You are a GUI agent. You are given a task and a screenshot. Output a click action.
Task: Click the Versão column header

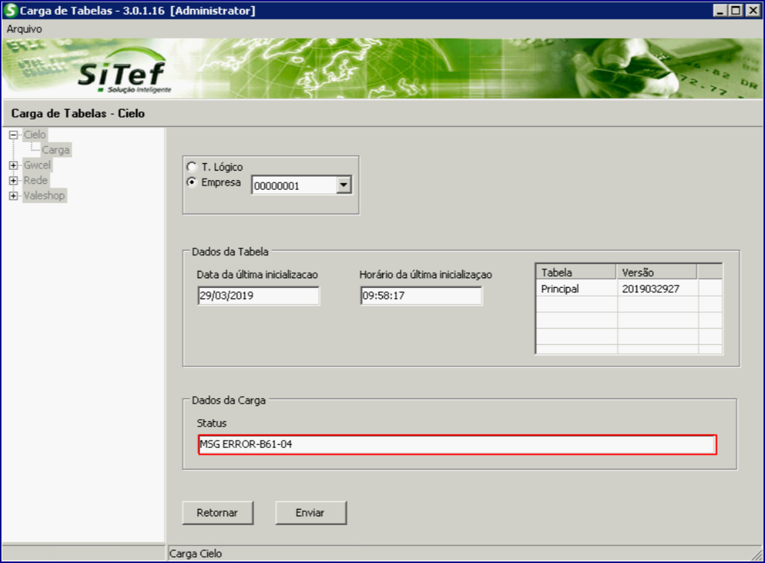point(657,272)
